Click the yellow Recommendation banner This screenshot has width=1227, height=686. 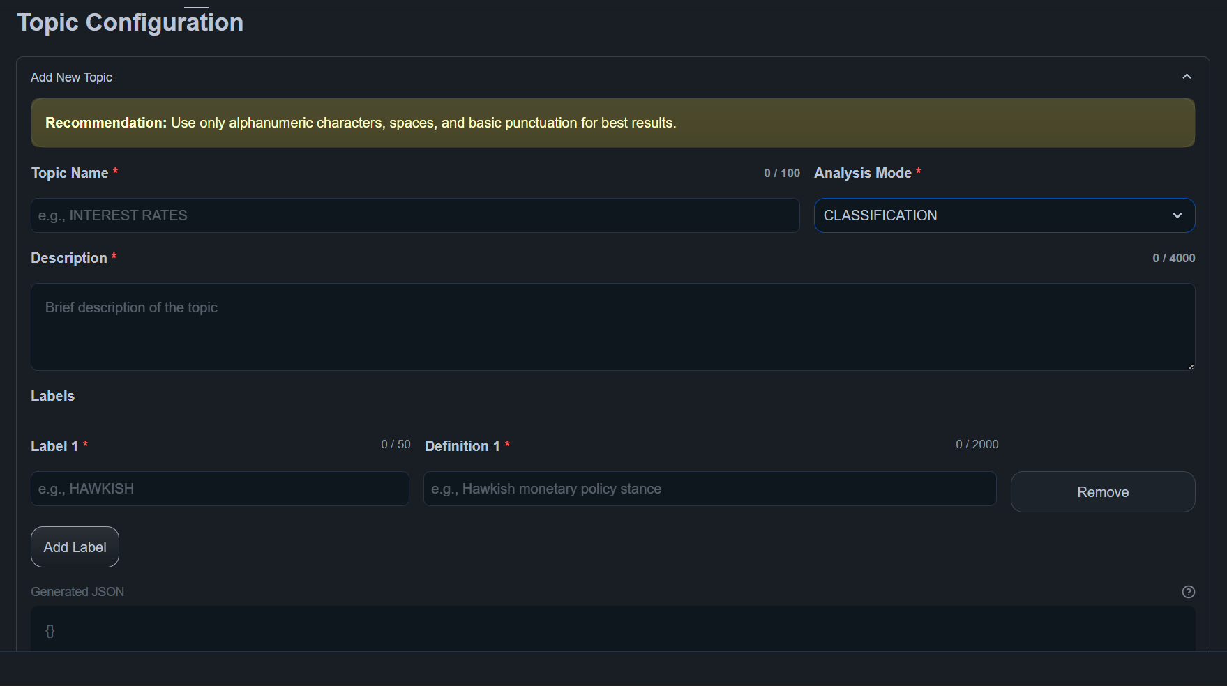pos(612,123)
